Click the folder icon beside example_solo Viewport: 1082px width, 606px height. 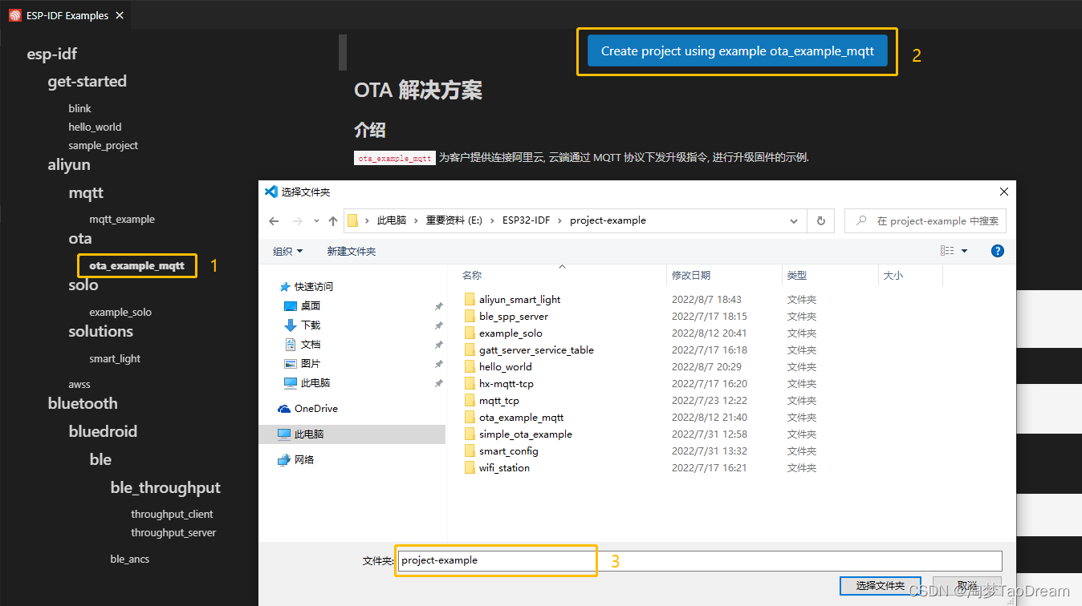[x=470, y=333]
